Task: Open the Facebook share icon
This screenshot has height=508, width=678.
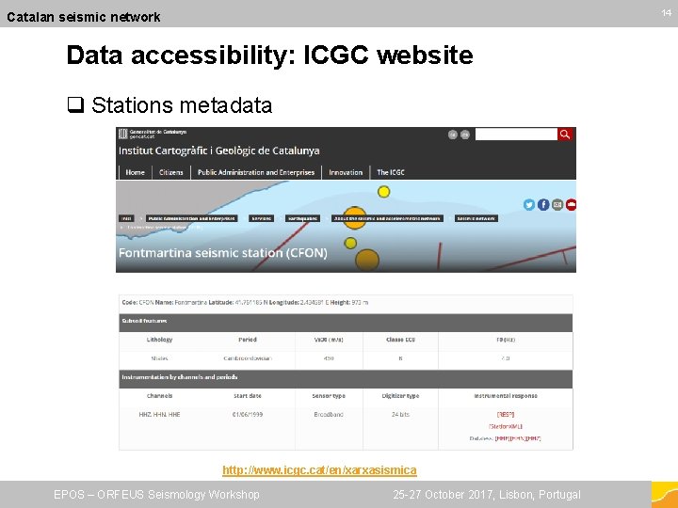Action: [x=543, y=205]
